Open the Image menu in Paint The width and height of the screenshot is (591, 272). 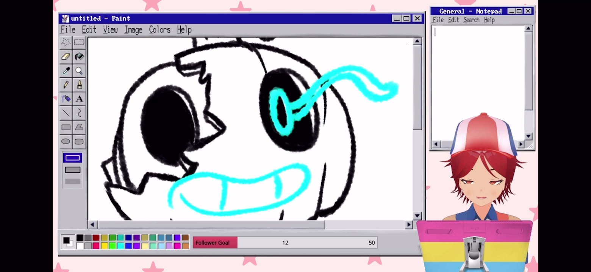click(133, 29)
